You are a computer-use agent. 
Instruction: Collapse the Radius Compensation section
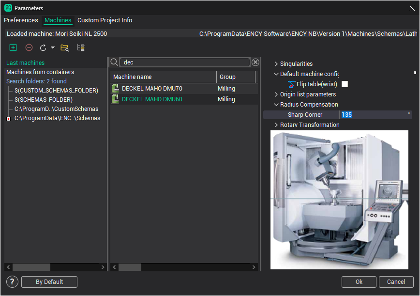pos(276,105)
